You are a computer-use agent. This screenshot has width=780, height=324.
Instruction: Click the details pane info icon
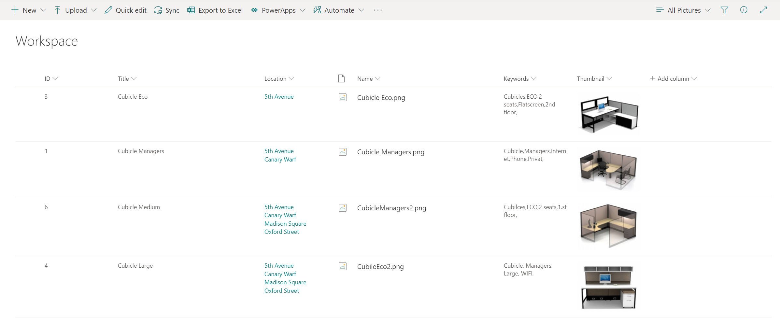click(x=744, y=10)
